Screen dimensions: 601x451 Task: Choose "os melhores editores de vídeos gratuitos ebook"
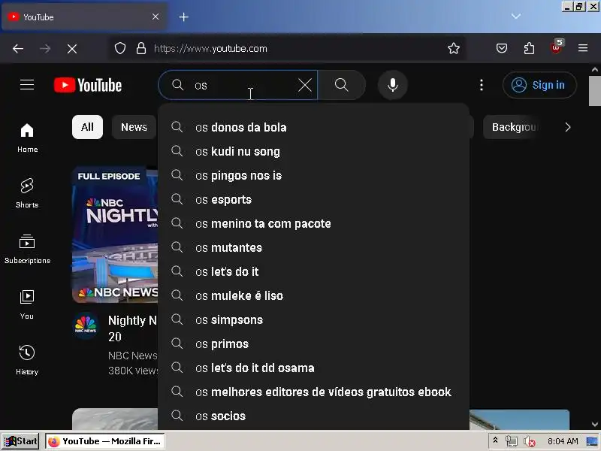point(313,392)
